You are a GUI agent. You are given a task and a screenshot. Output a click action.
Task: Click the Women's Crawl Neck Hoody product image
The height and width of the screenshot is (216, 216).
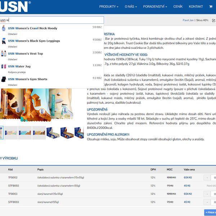(4, 28)
